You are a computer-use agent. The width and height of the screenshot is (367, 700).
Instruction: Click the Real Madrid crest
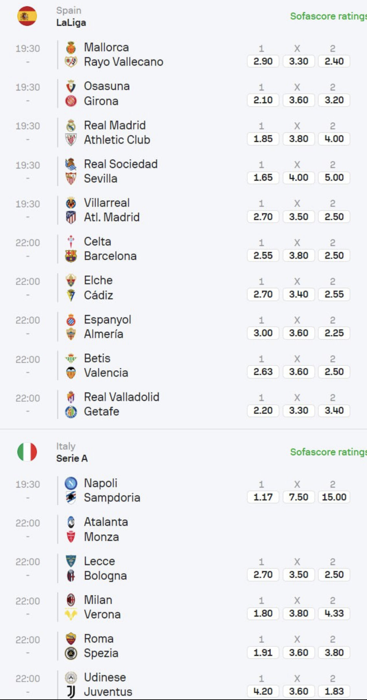coord(71,125)
